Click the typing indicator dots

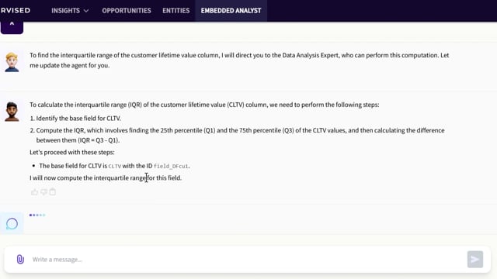pos(37,215)
